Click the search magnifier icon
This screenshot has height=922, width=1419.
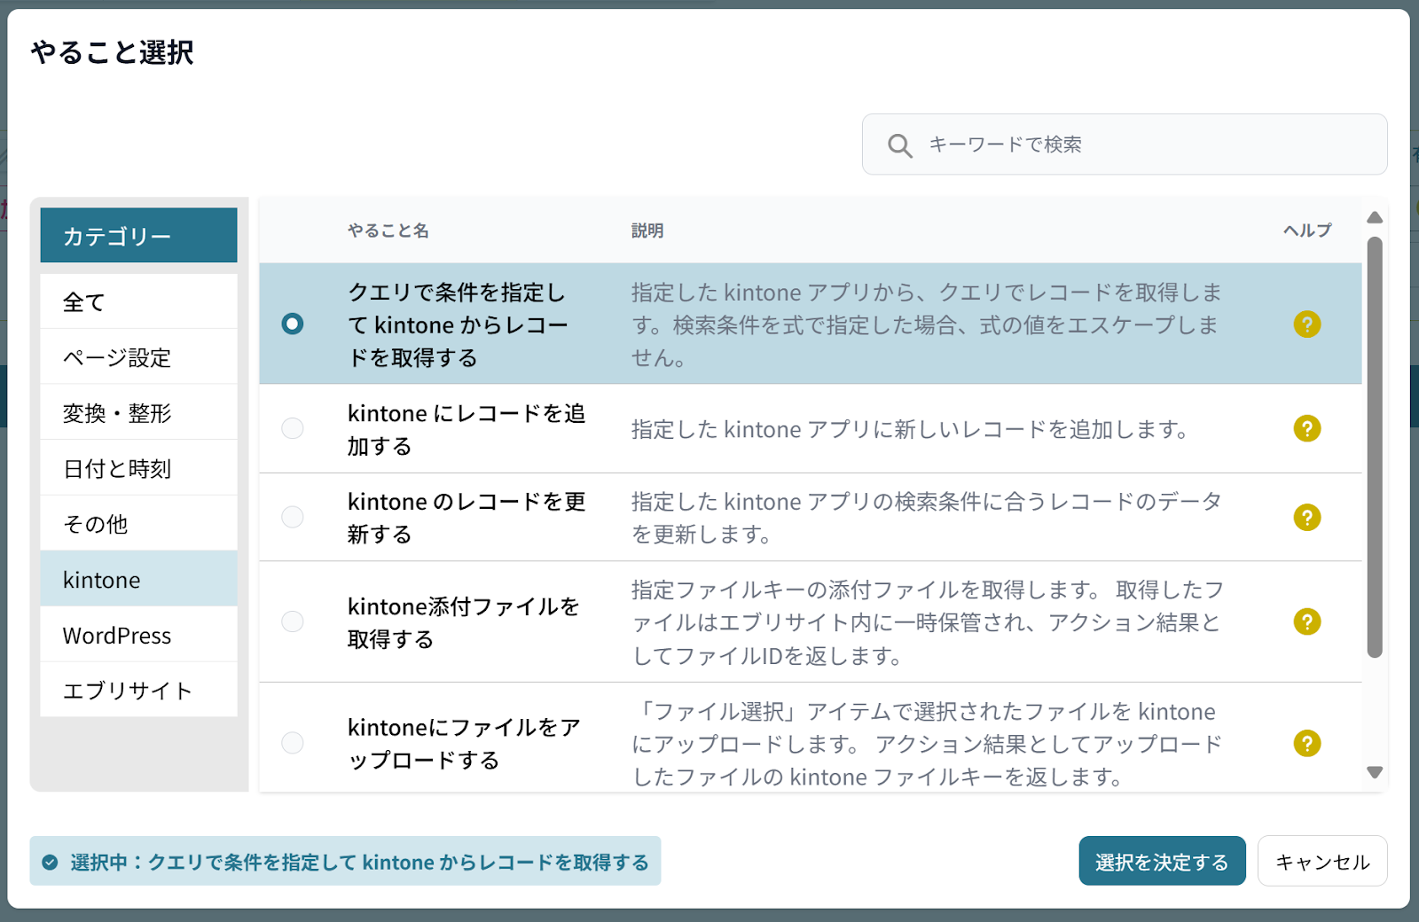point(899,145)
